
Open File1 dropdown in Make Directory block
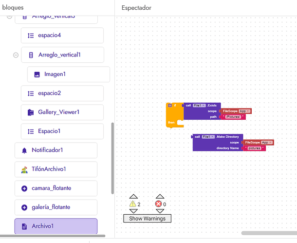tap(208, 137)
